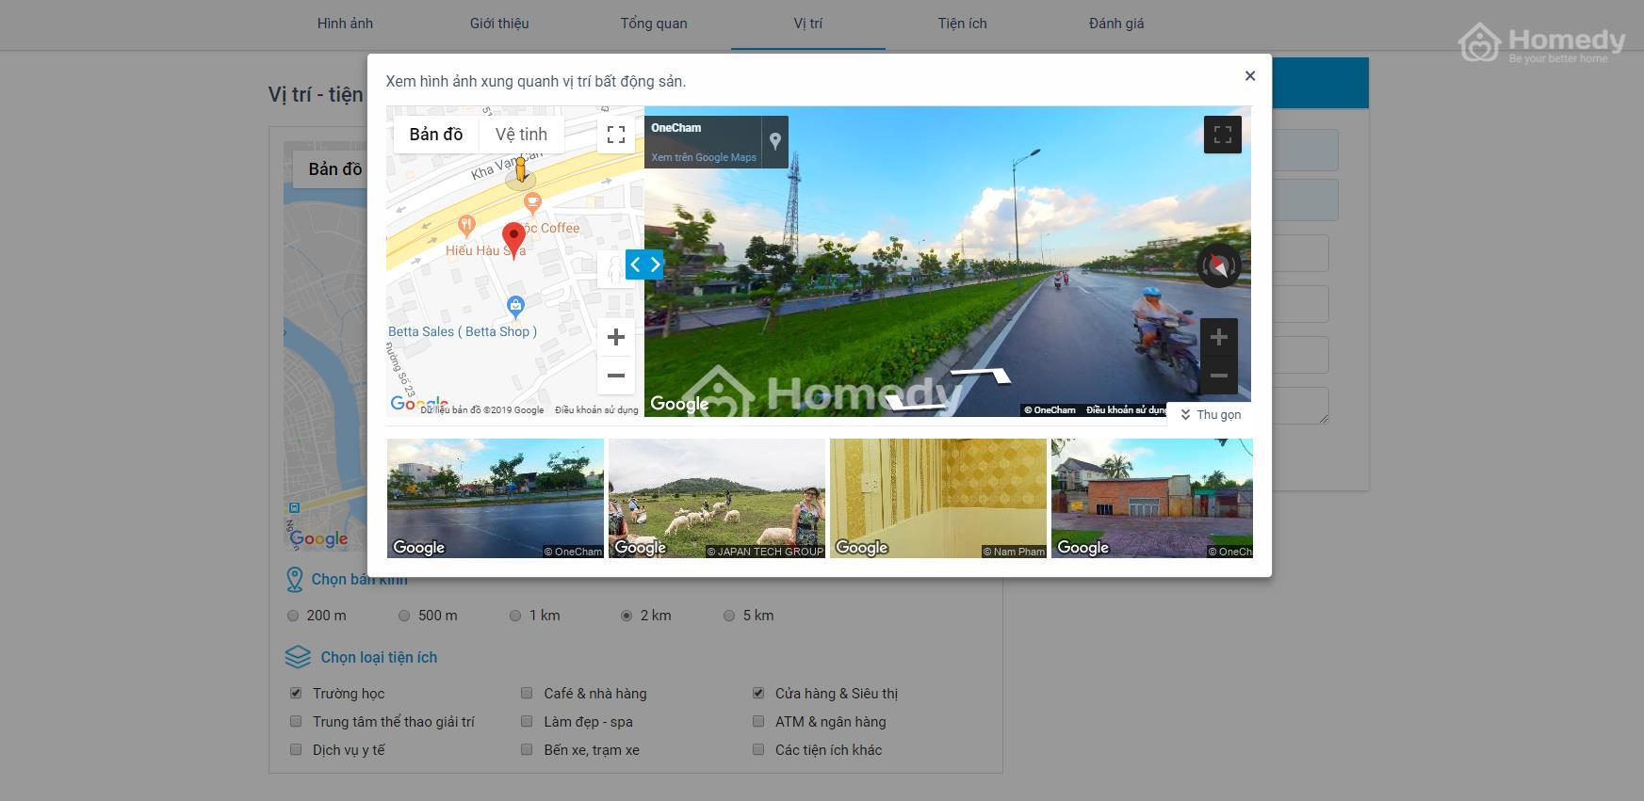This screenshot has width=1644, height=801.
Task: Click the Hiếu Hầu Sữa restaurant marker
Action: point(465,225)
